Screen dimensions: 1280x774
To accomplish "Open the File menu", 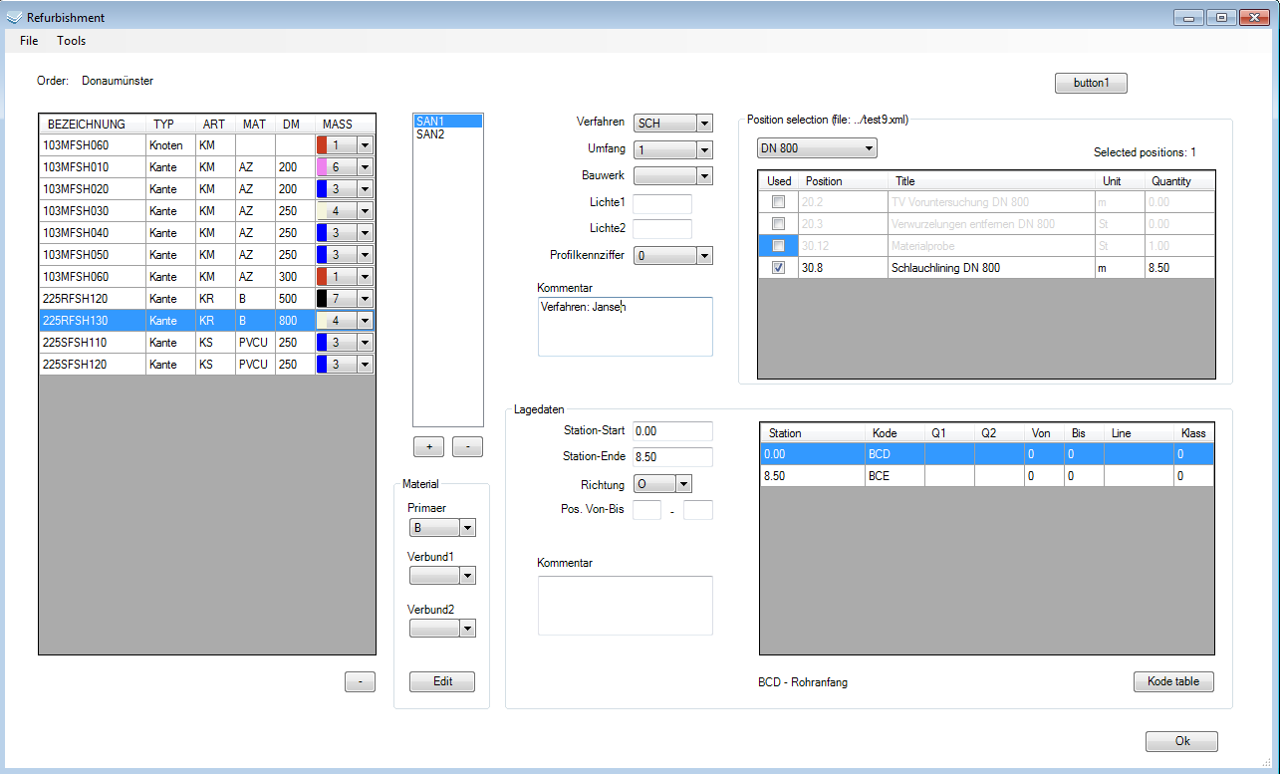I will click(x=29, y=41).
